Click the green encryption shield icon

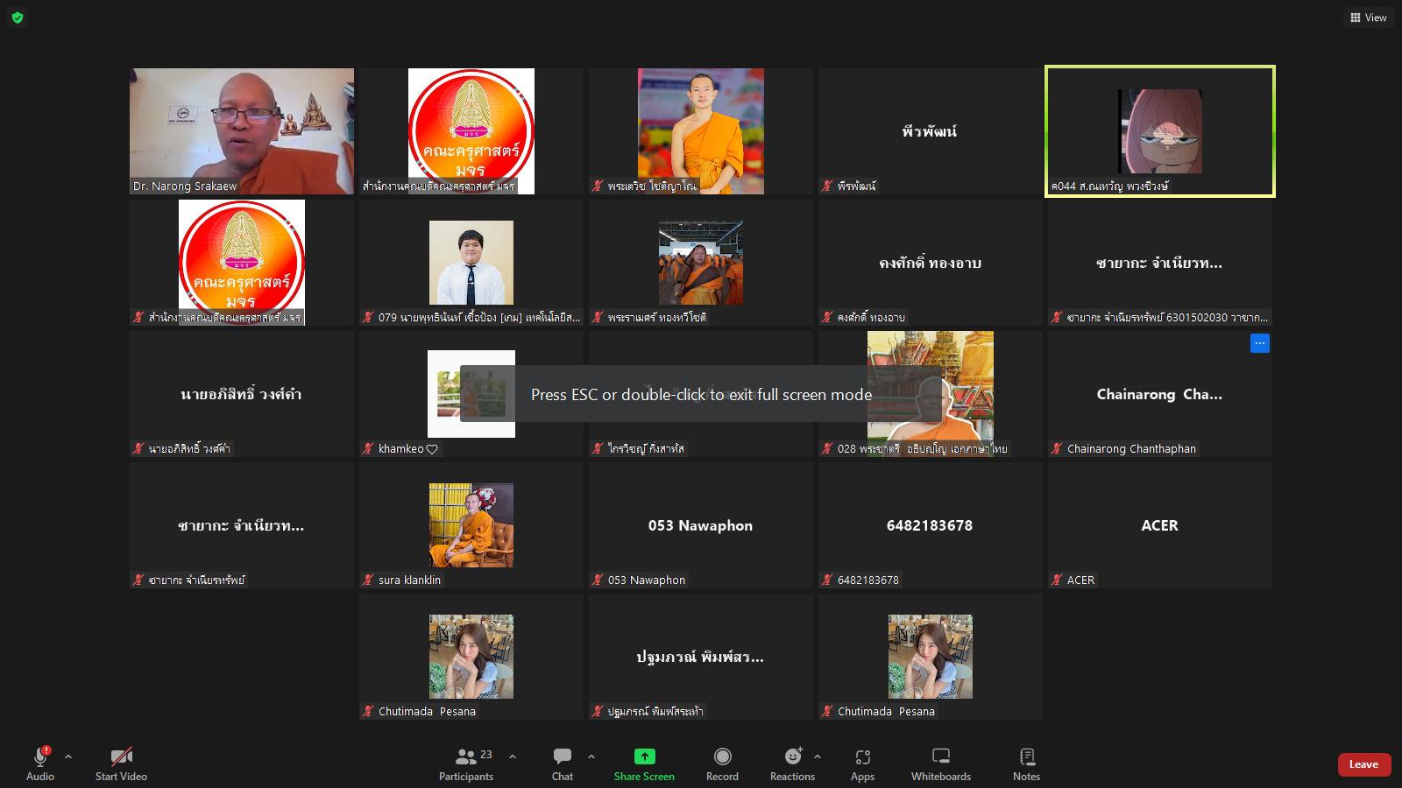pos(17,18)
